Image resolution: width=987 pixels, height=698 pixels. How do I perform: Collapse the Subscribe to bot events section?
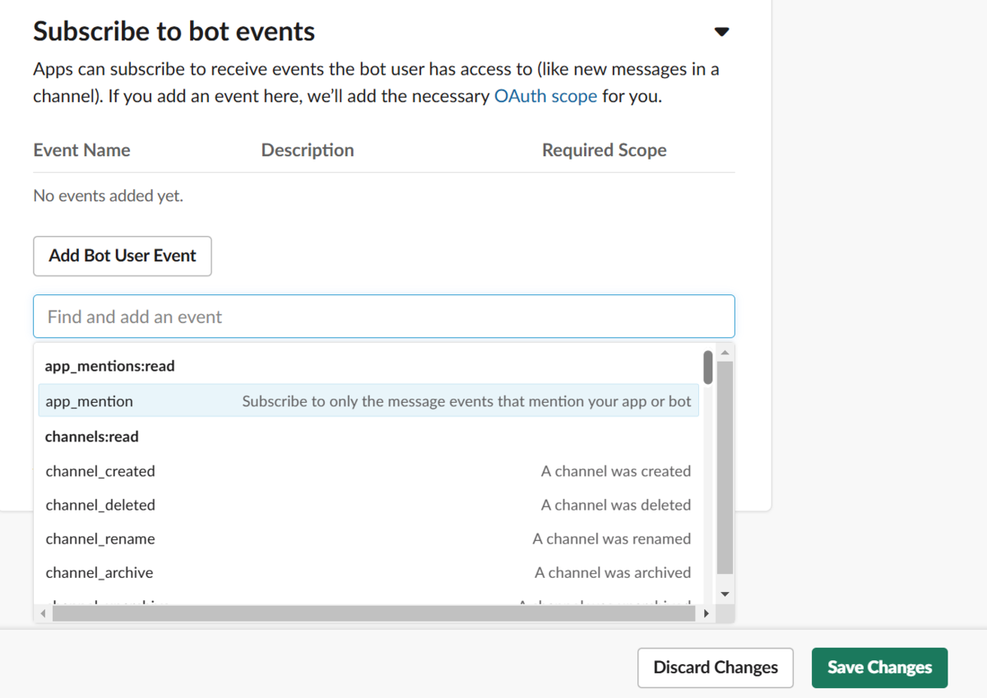coord(721,32)
